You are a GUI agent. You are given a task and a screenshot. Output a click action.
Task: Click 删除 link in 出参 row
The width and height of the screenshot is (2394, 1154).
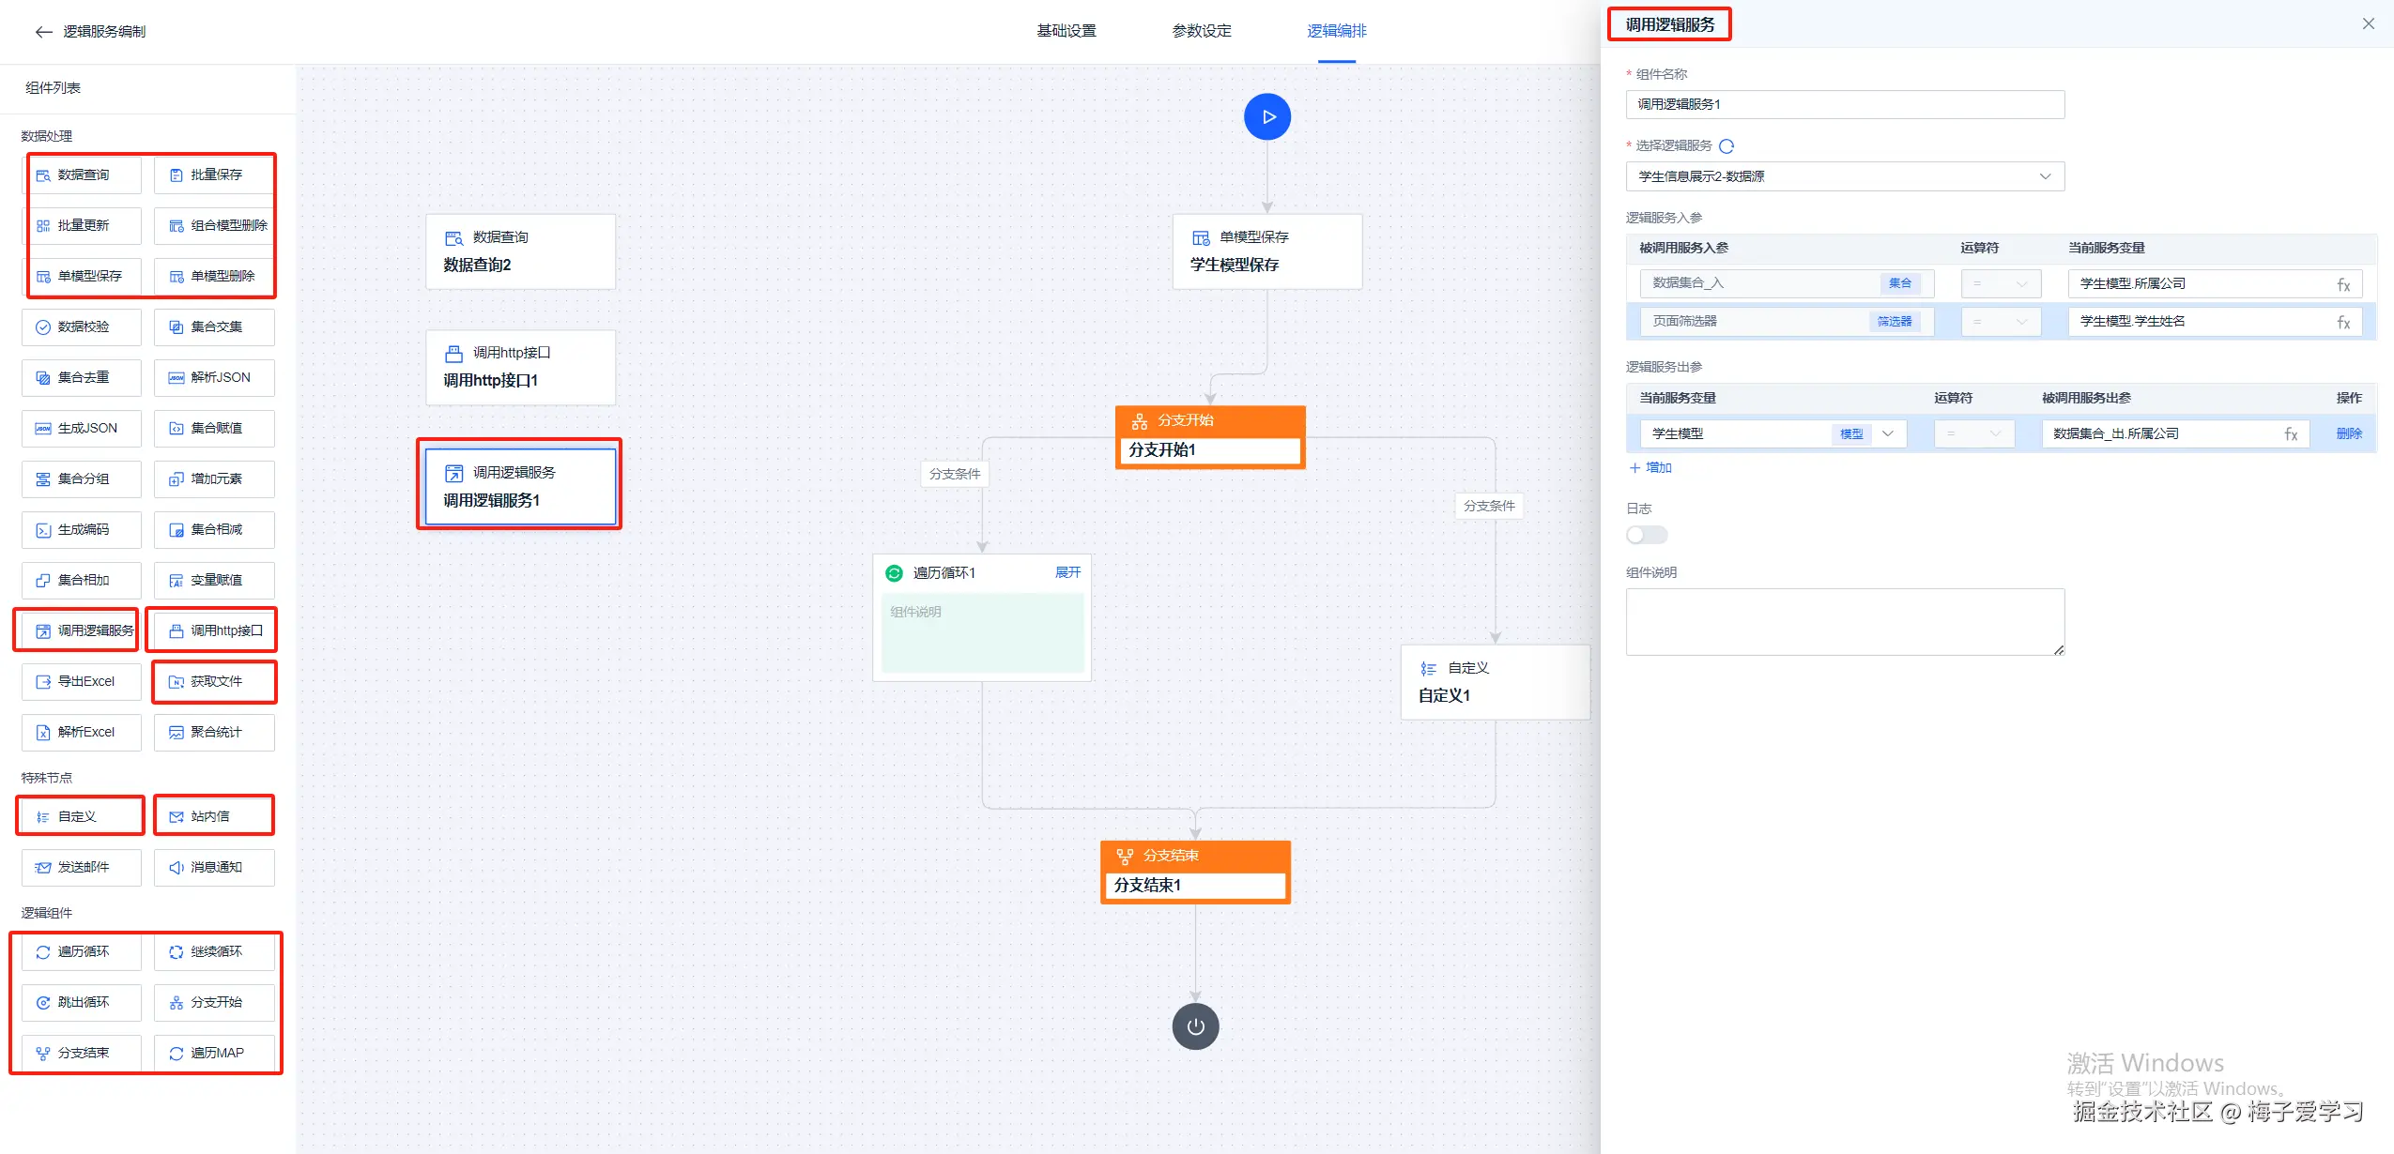[x=2348, y=433]
